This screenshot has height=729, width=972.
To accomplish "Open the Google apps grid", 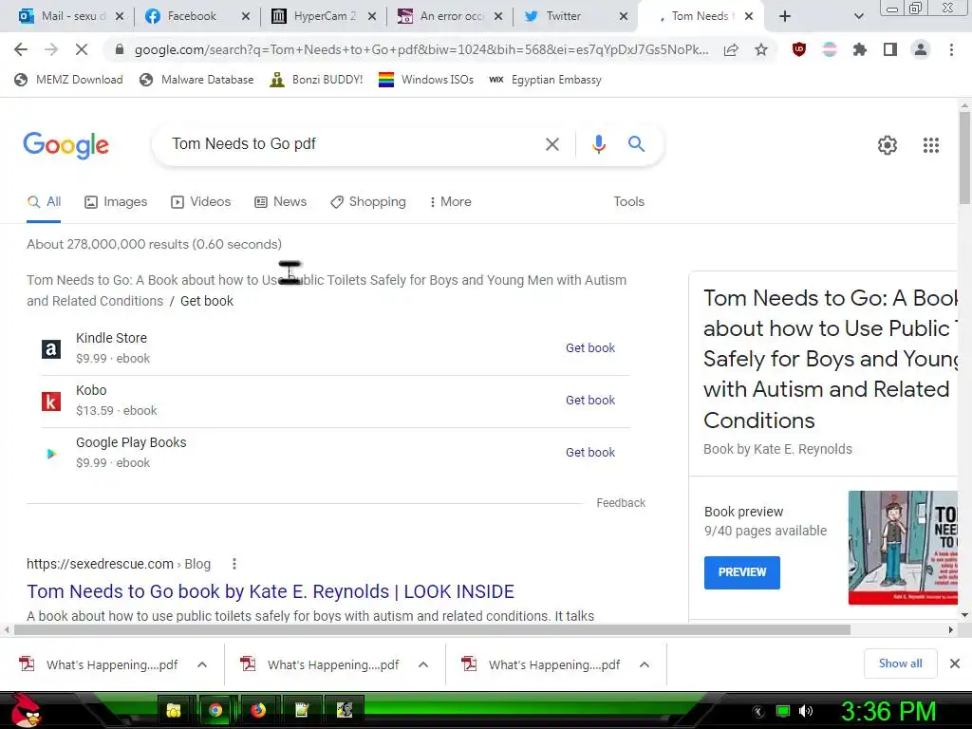I will pyautogui.click(x=930, y=145).
